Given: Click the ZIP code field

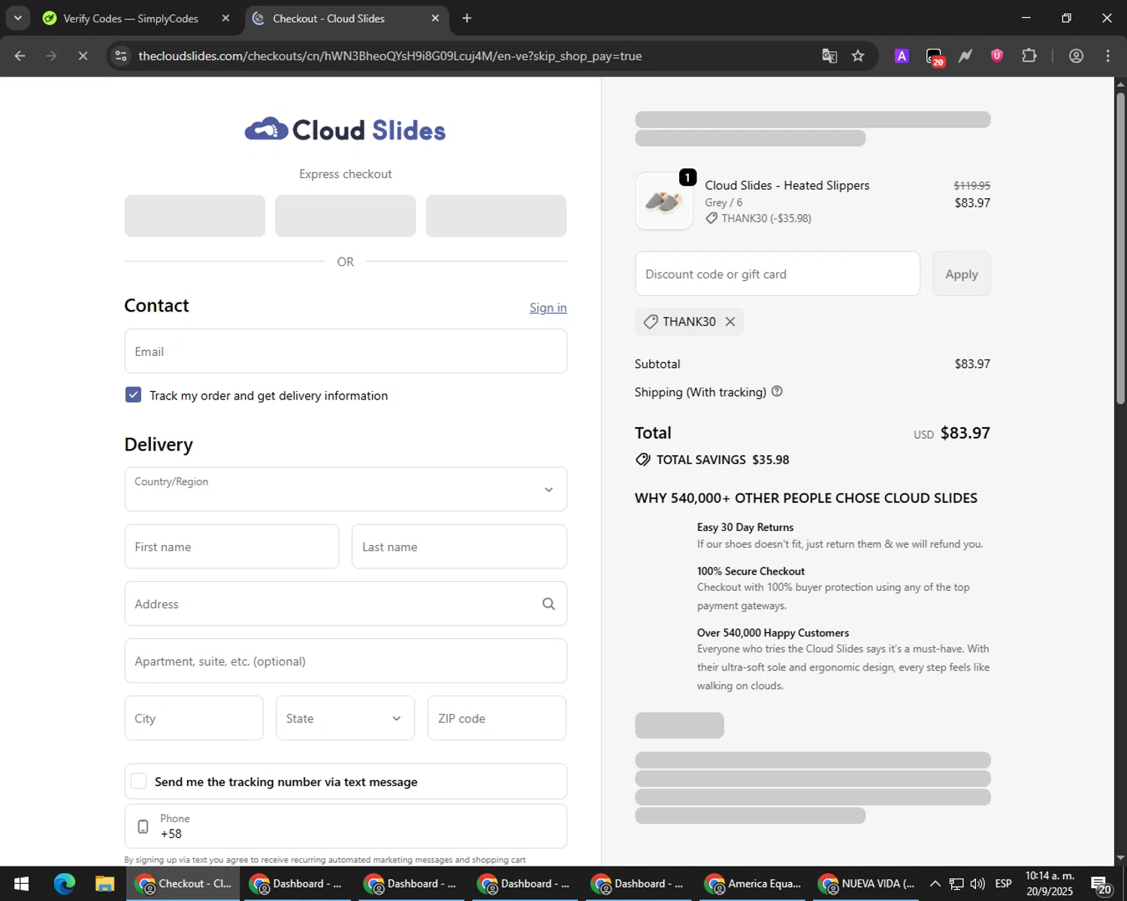Looking at the screenshot, I should coord(497,718).
